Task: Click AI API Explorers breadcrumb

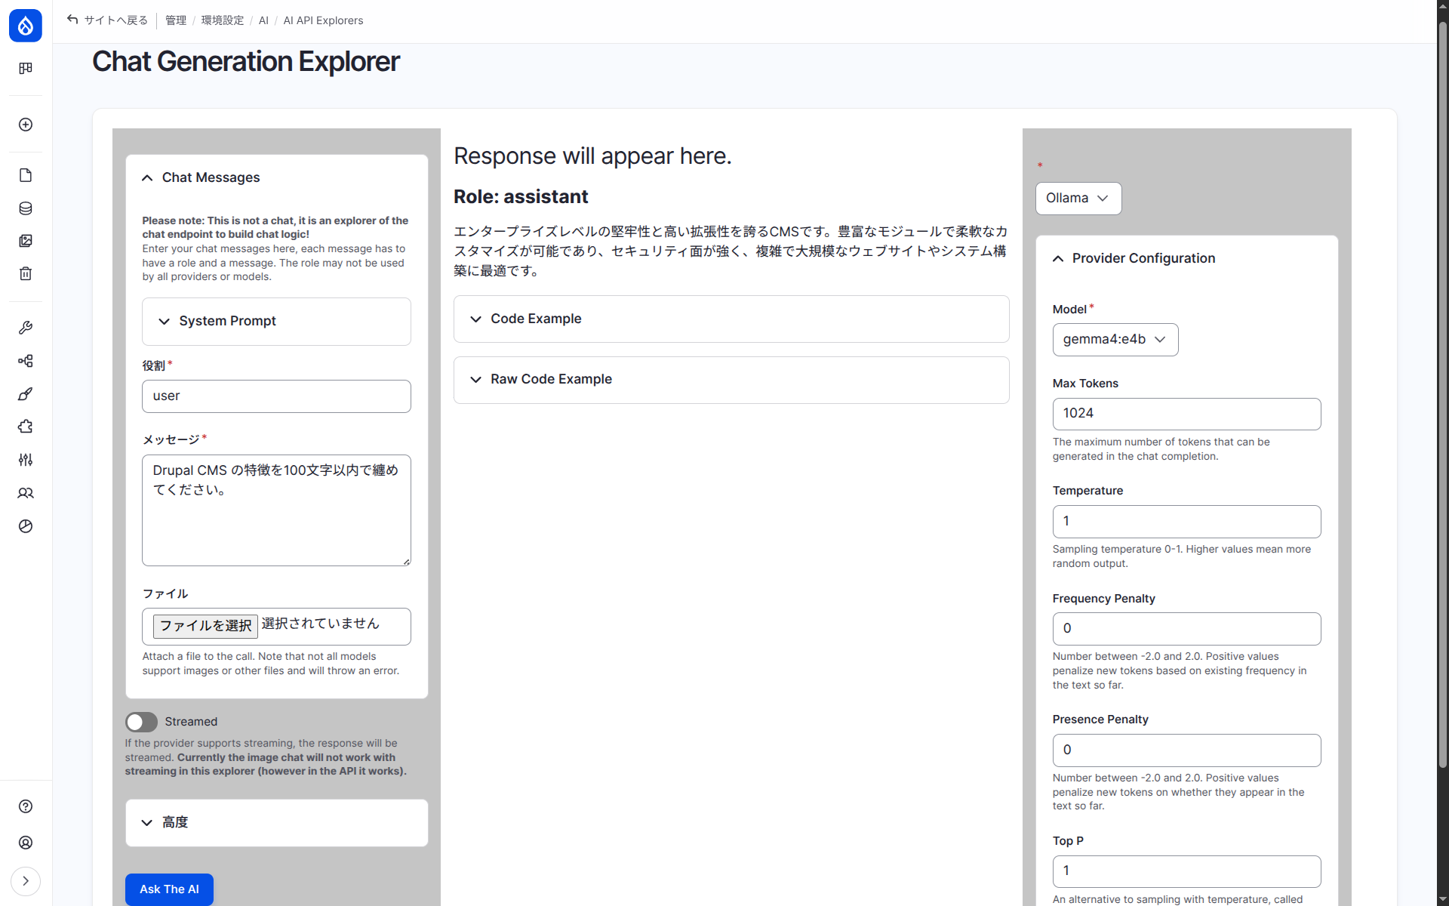Action: [x=323, y=20]
